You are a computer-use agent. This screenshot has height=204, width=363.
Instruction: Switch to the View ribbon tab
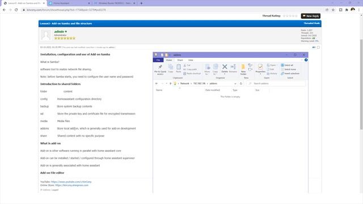tap(191, 60)
